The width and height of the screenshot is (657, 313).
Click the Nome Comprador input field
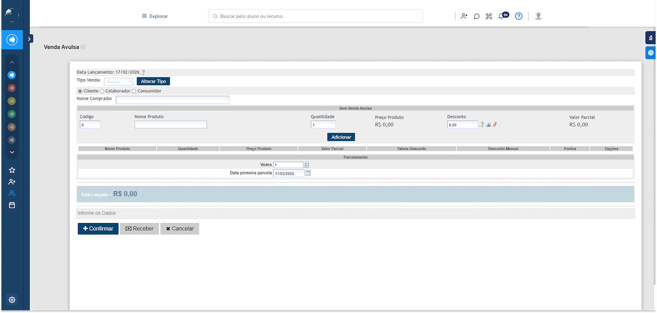point(172,100)
